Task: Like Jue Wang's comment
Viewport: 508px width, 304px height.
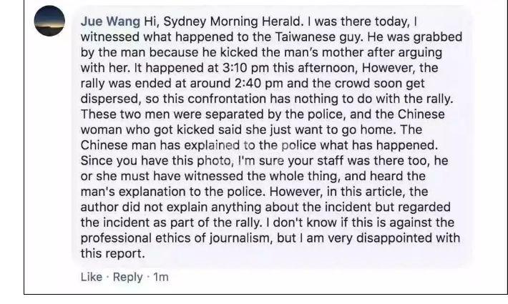Action: (x=92, y=277)
